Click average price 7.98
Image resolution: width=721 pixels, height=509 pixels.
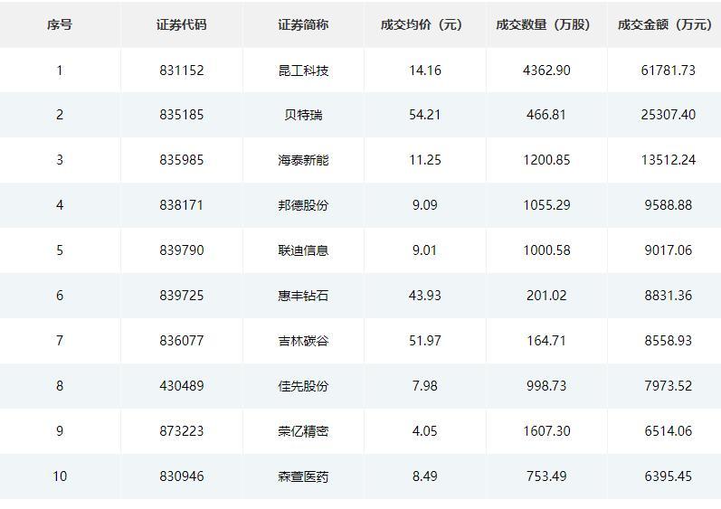(x=425, y=386)
